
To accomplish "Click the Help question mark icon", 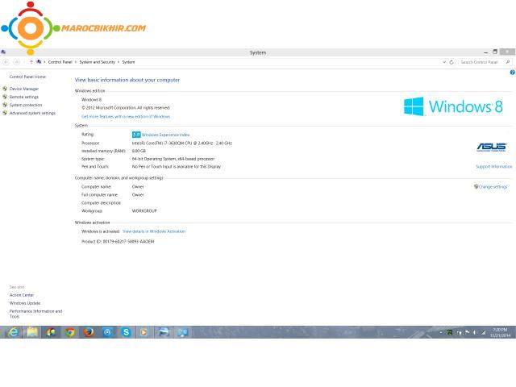I will pyautogui.click(x=513, y=73).
